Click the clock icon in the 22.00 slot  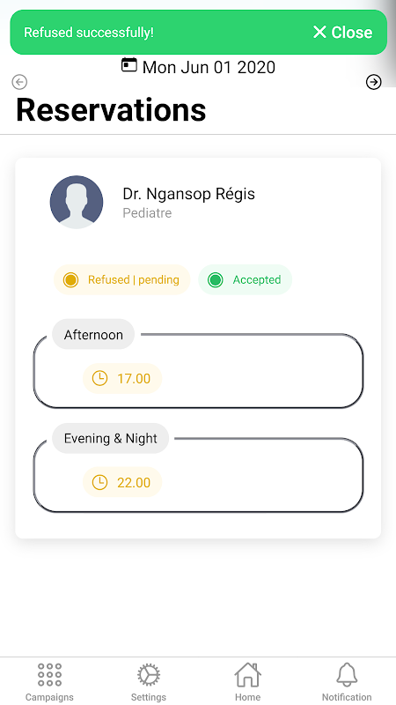[99, 482]
